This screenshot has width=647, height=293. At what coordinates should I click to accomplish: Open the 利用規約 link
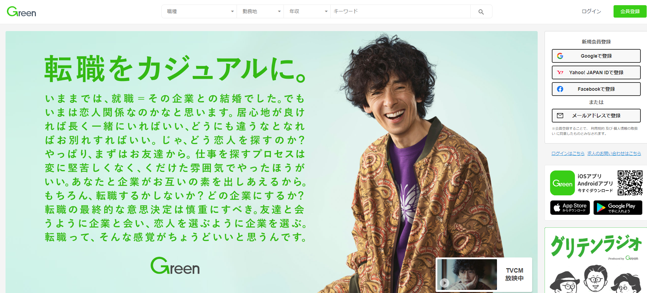click(x=598, y=128)
